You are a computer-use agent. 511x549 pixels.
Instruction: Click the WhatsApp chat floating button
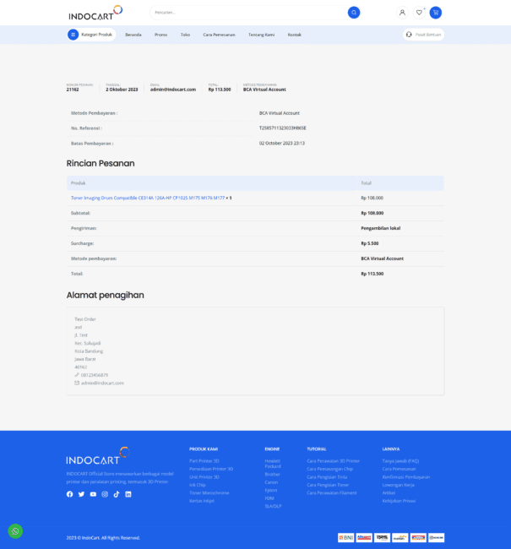pos(15,531)
